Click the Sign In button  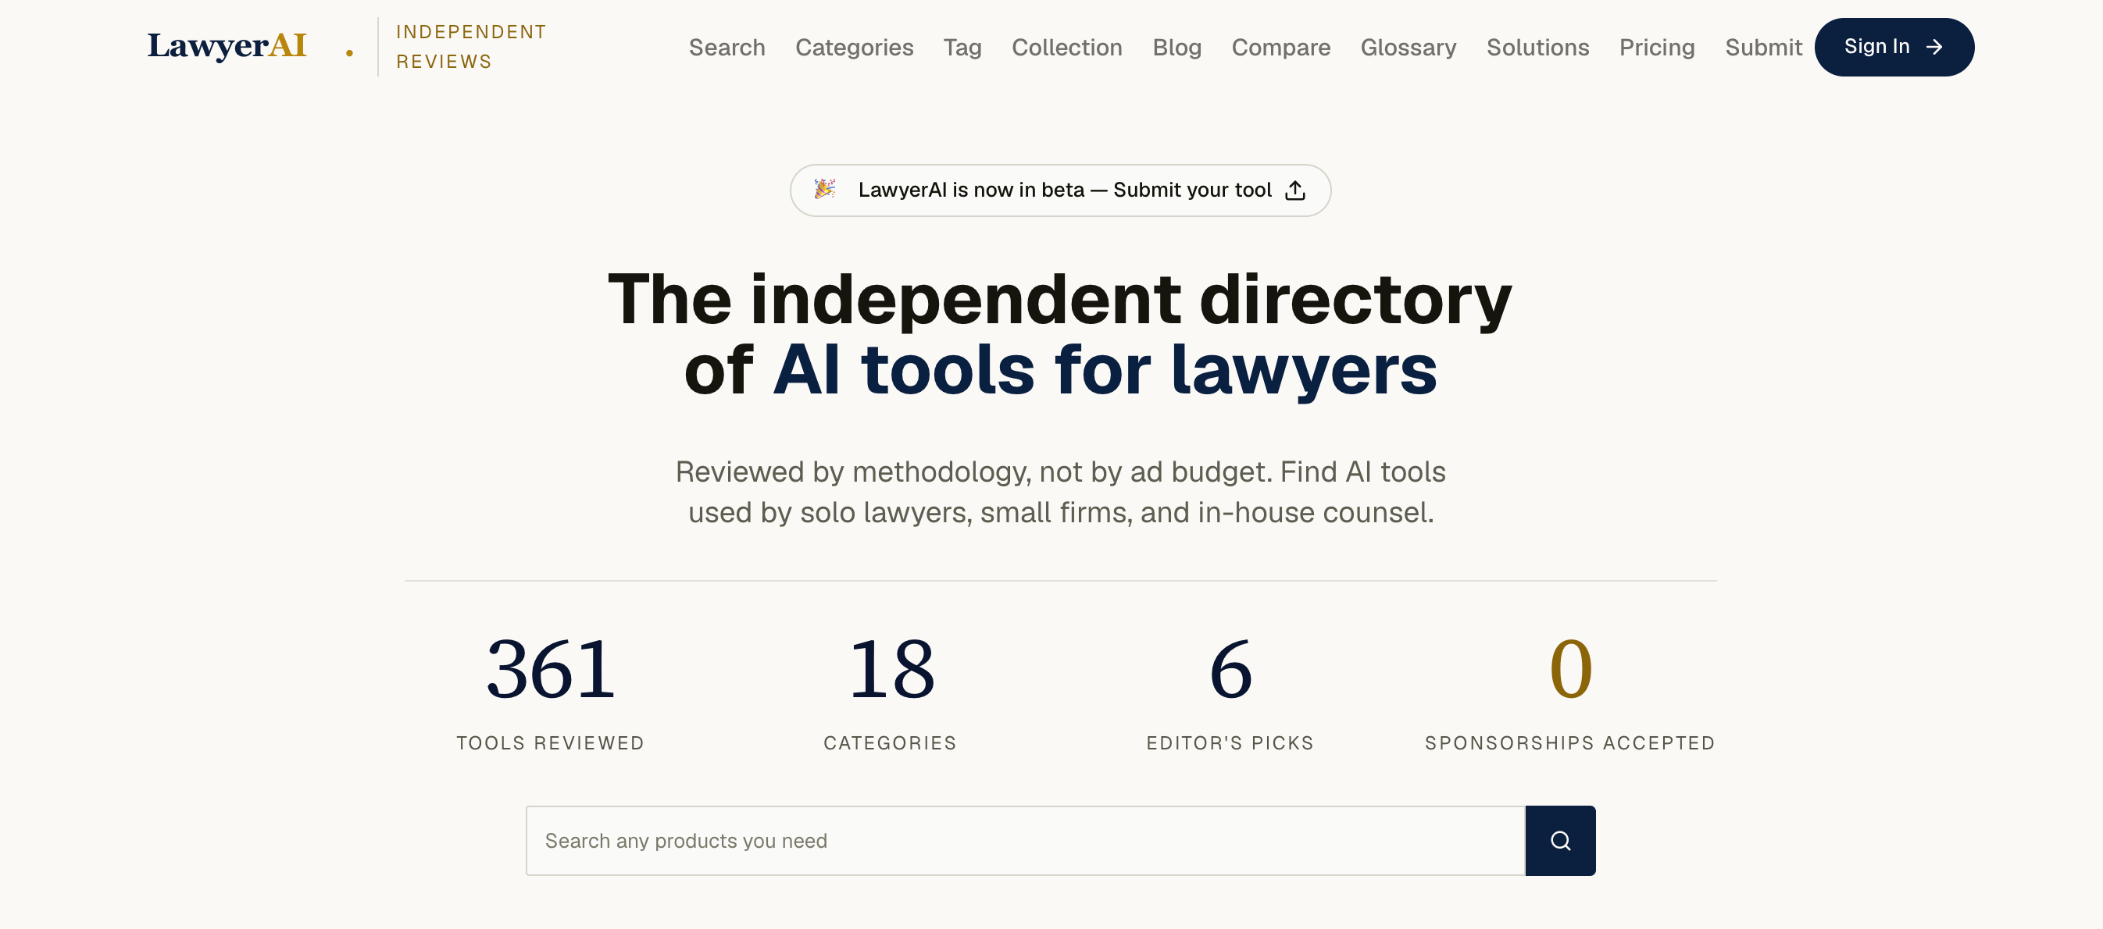coord(1894,48)
